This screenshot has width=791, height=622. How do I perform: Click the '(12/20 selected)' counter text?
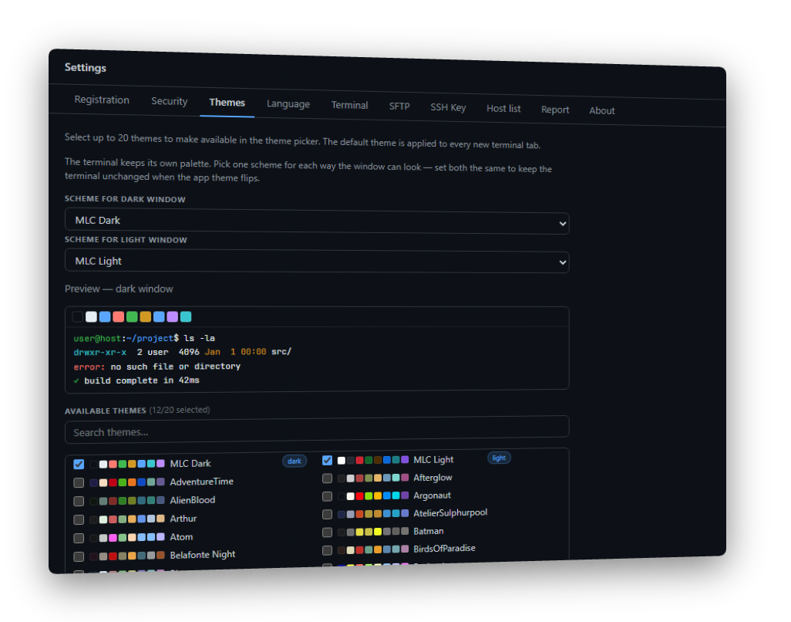tap(180, 410)
